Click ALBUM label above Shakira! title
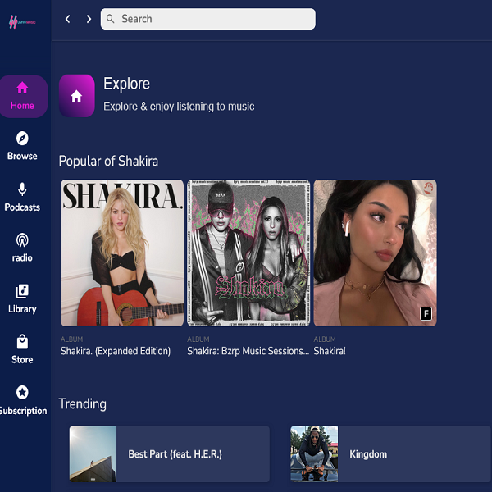The image size is (492, 492). (325, 339)
